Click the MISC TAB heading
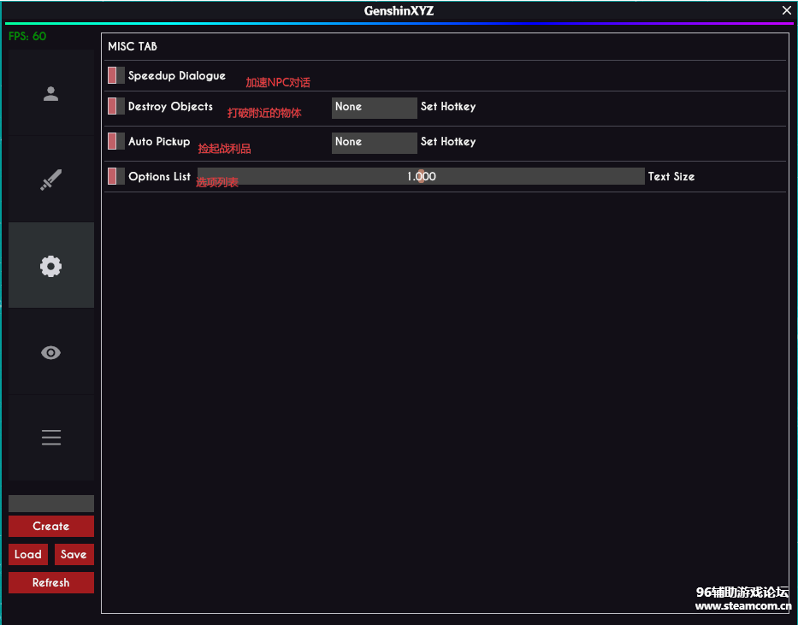The width and height of the screenshot is (798, 625). (x=133, y=46)
